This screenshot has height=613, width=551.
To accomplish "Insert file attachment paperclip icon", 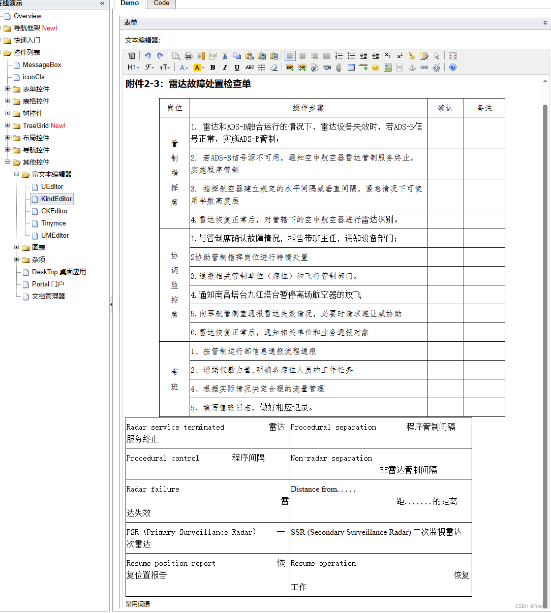I will tap(339, 68).
